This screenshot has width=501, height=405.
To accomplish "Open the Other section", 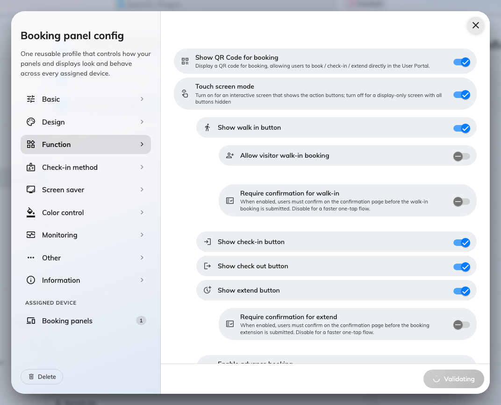I will (x=86, y=258).
